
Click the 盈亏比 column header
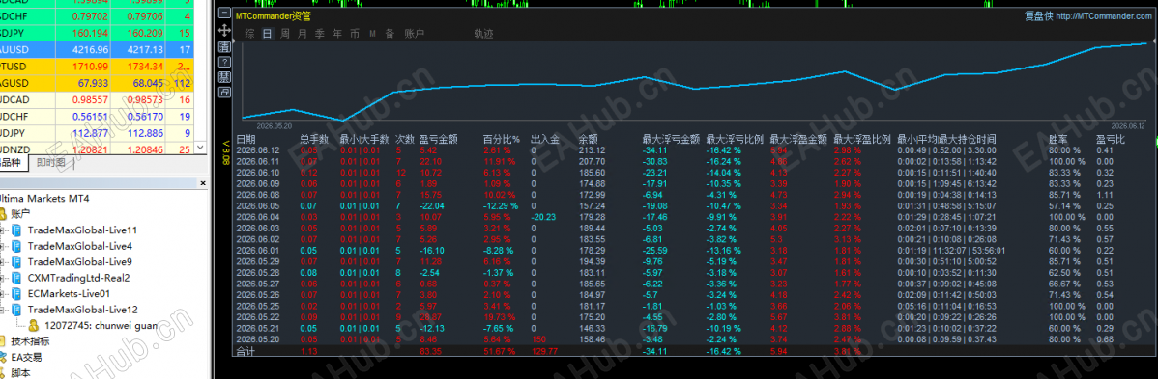click(x=1110, y=139)
